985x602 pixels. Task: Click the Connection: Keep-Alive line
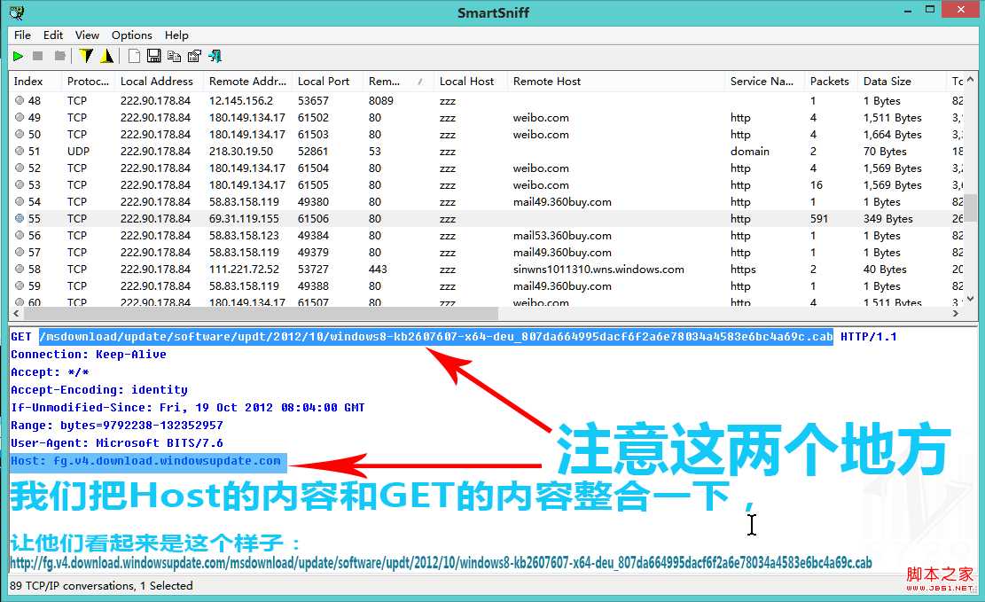click(x=89, y=355)
